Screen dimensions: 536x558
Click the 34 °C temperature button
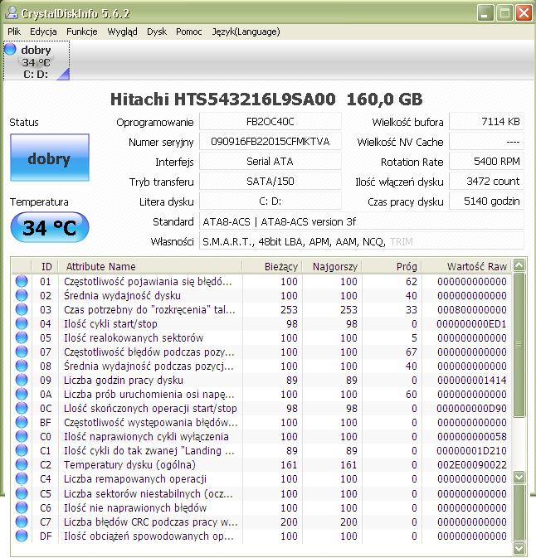50,227
